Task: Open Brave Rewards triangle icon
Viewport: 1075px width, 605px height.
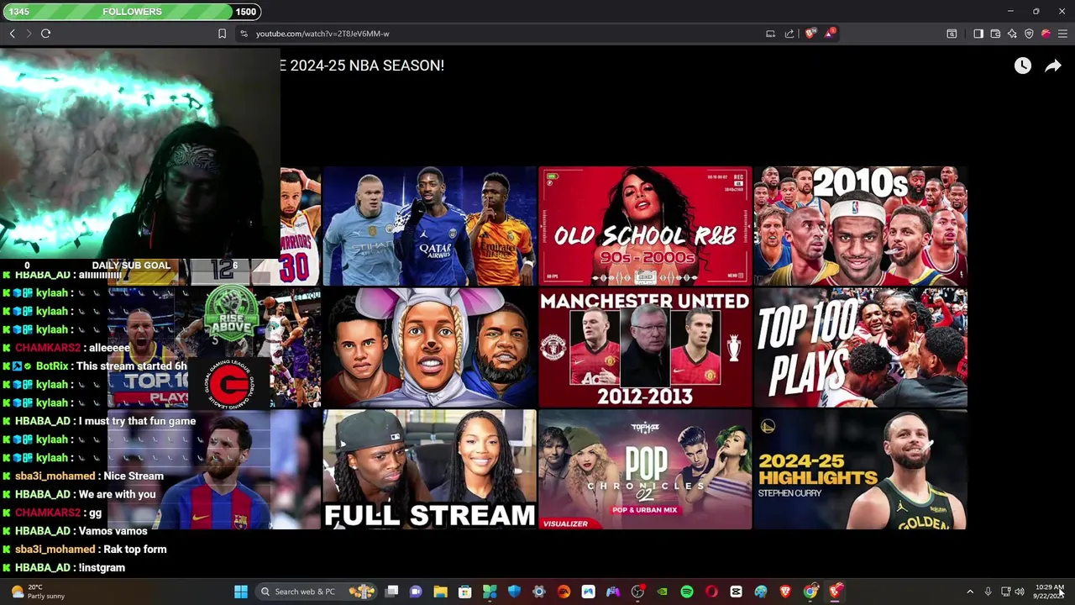Action: 830,34
